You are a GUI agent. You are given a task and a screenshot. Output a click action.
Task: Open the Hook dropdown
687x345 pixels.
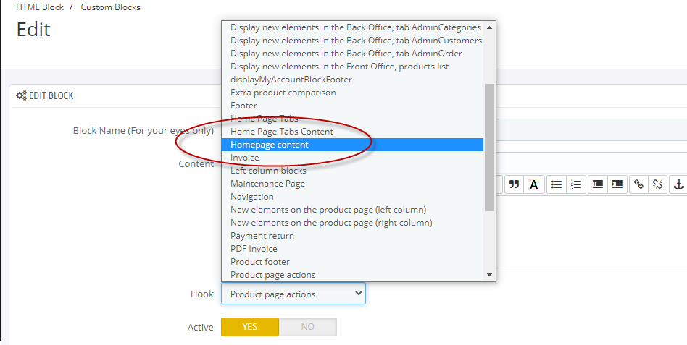click(x=293, y=294)
